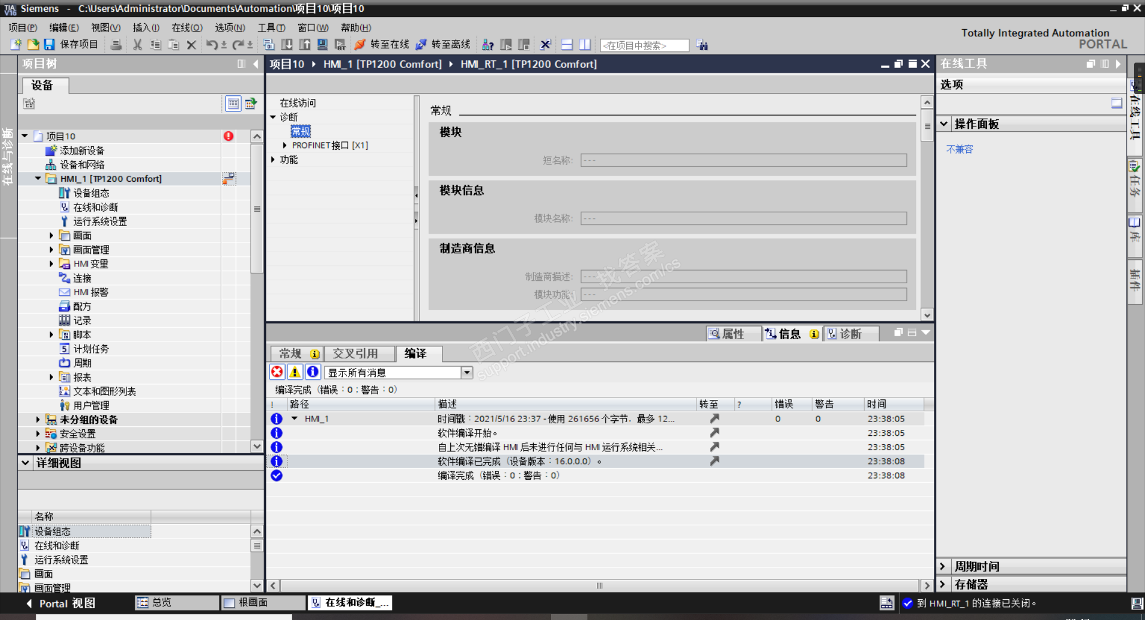Screen dimensions: 1145x620
Task: Expand the 脚本 folder
Action: [x=51, y=334]
